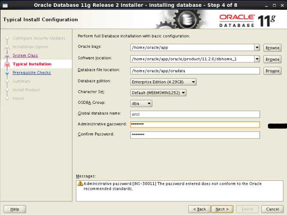This screenshot has width=287, height=215.
Task: Maximize the installer window
Action: 274,6
